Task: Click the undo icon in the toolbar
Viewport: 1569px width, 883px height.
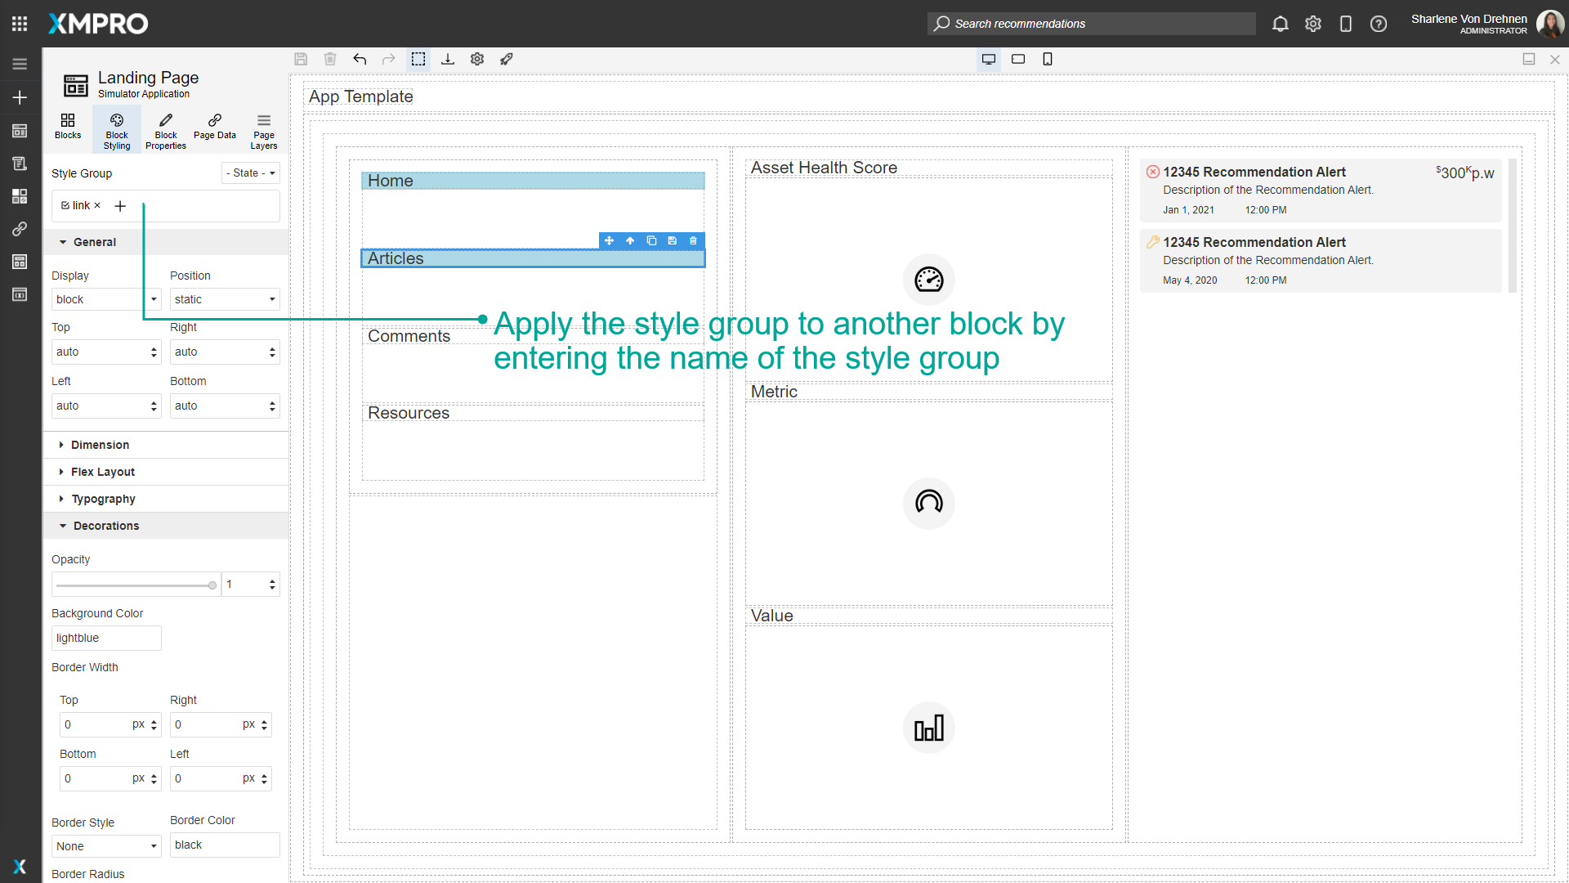Action: point(360,59)
